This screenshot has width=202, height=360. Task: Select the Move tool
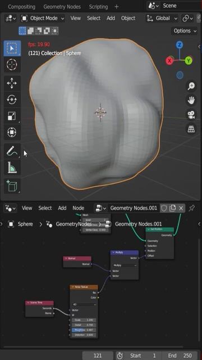pyautogui.click(x=12, y=83)
